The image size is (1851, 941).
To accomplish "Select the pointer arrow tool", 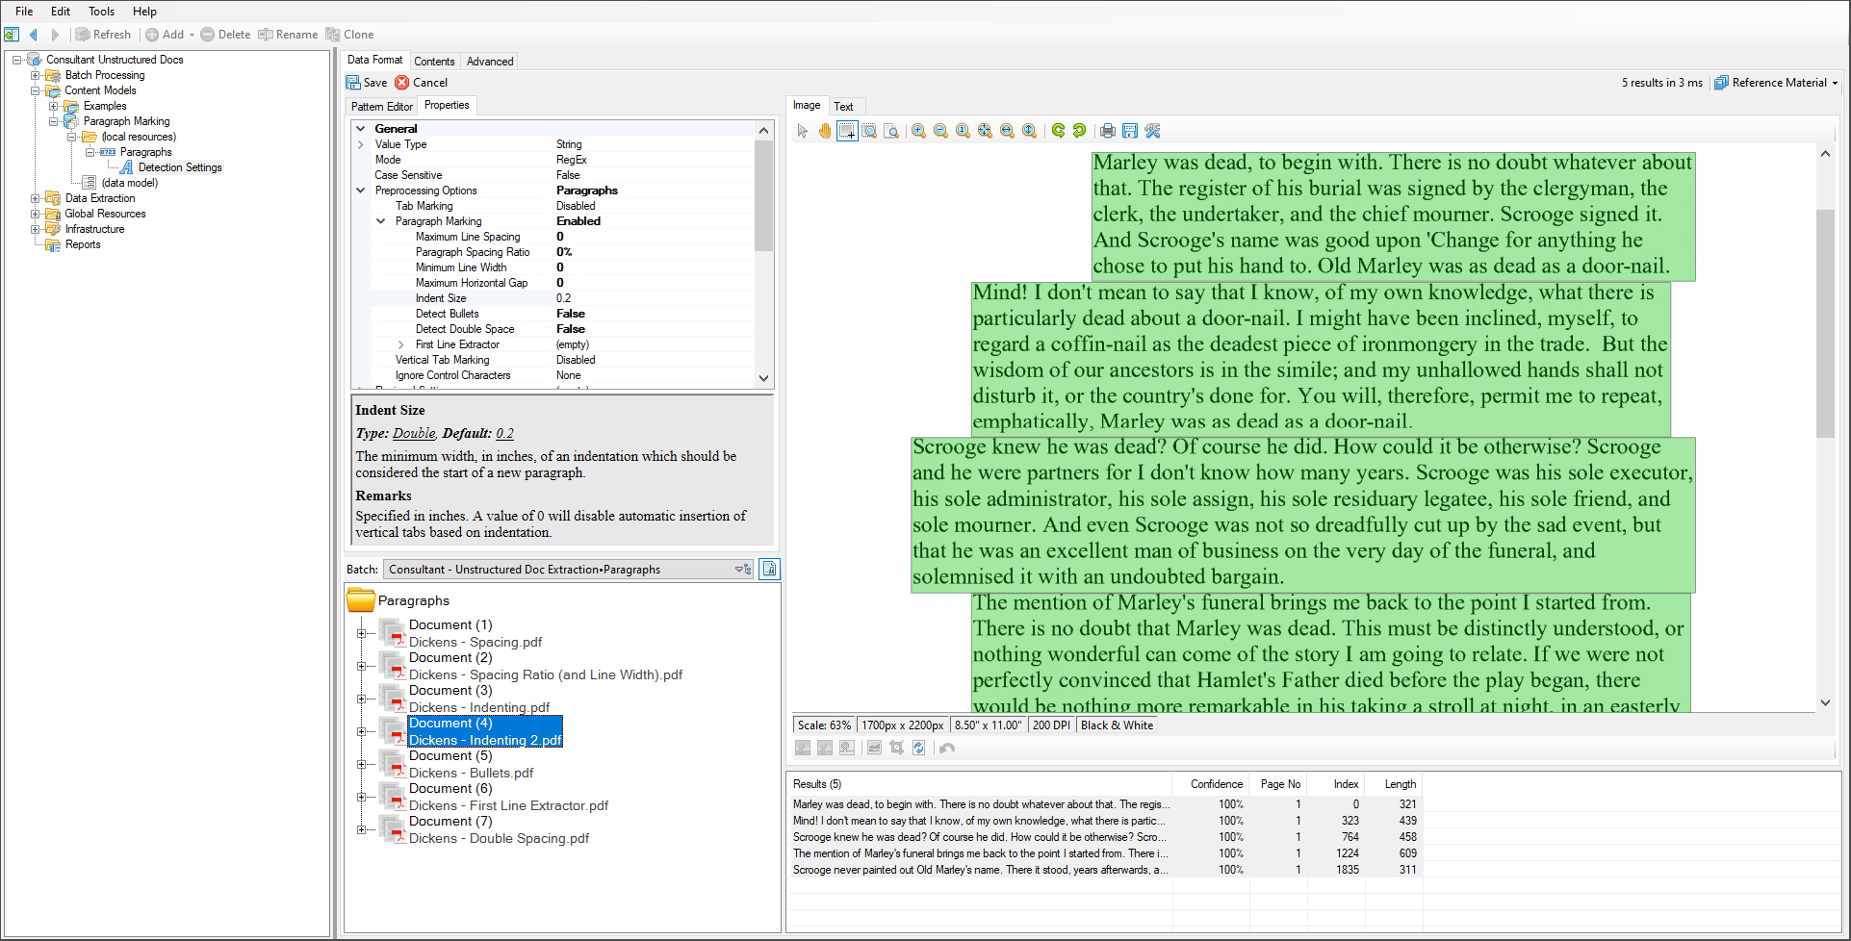I will pos(803,131).
